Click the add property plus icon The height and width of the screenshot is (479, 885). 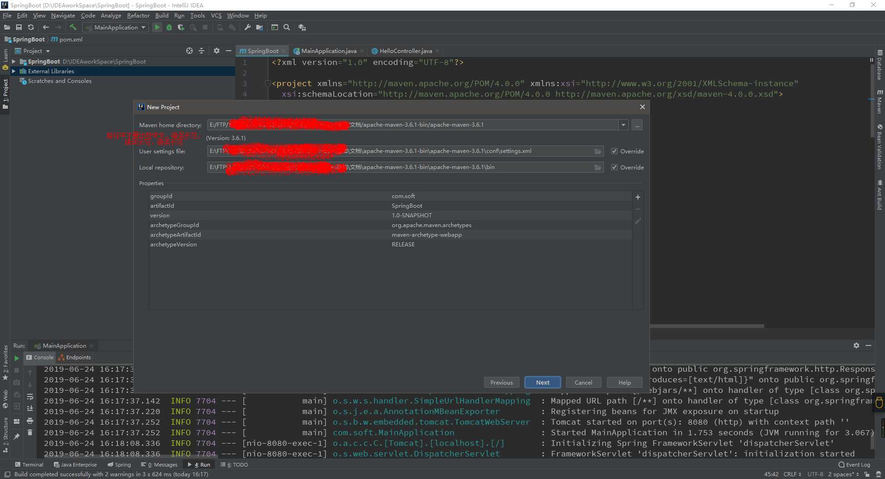click(638, 197)
